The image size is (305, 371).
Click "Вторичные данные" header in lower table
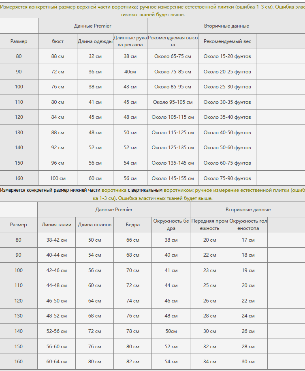(248, 210)
